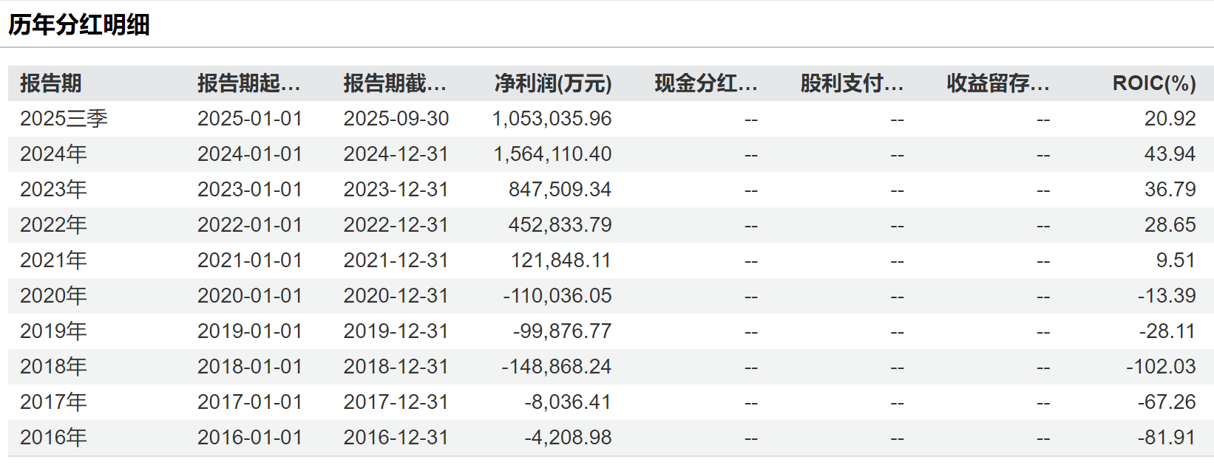Click the 2016年 row label
Viewport: 1214px width, 465px height.
click(53, 438)
